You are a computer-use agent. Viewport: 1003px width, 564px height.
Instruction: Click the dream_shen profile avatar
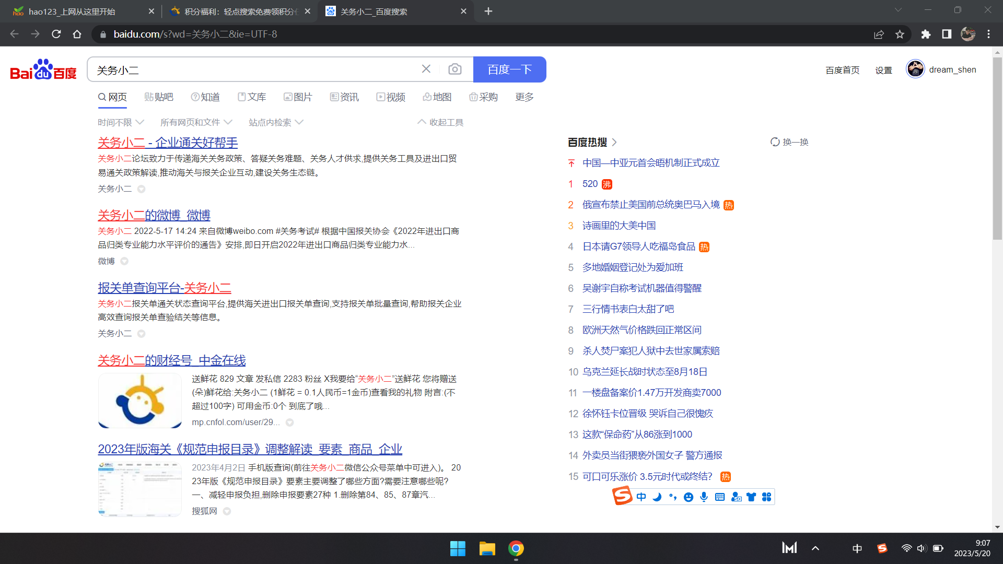[915, 69]
